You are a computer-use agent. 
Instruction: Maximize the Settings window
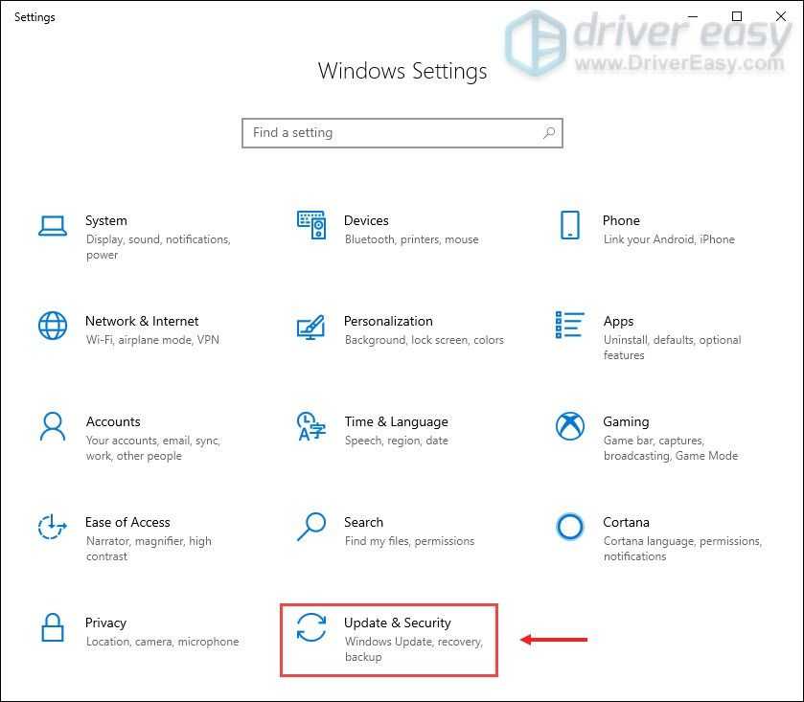pyautogui.click(x=736, y=16)
